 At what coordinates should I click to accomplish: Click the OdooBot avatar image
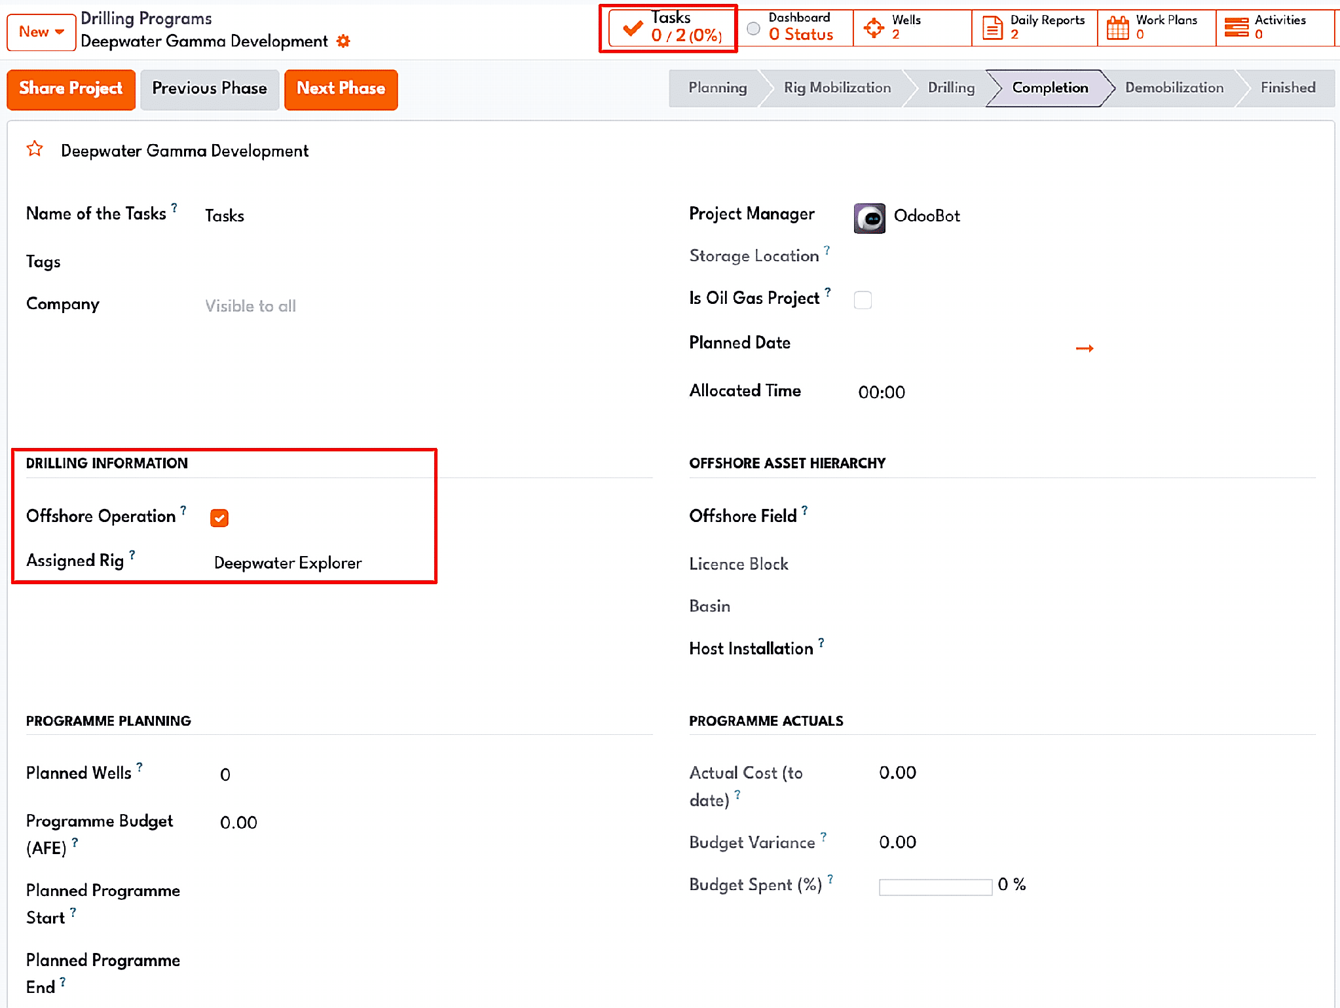(869, 218)
